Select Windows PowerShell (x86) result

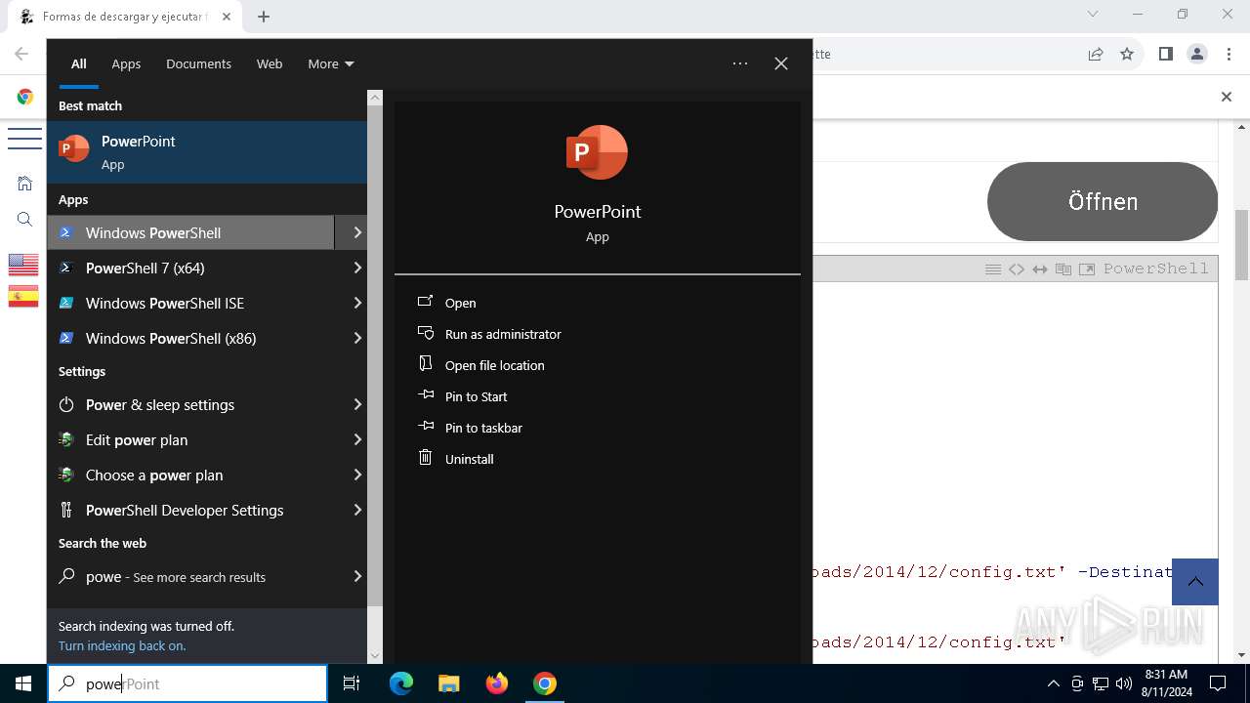pos(191,338)
